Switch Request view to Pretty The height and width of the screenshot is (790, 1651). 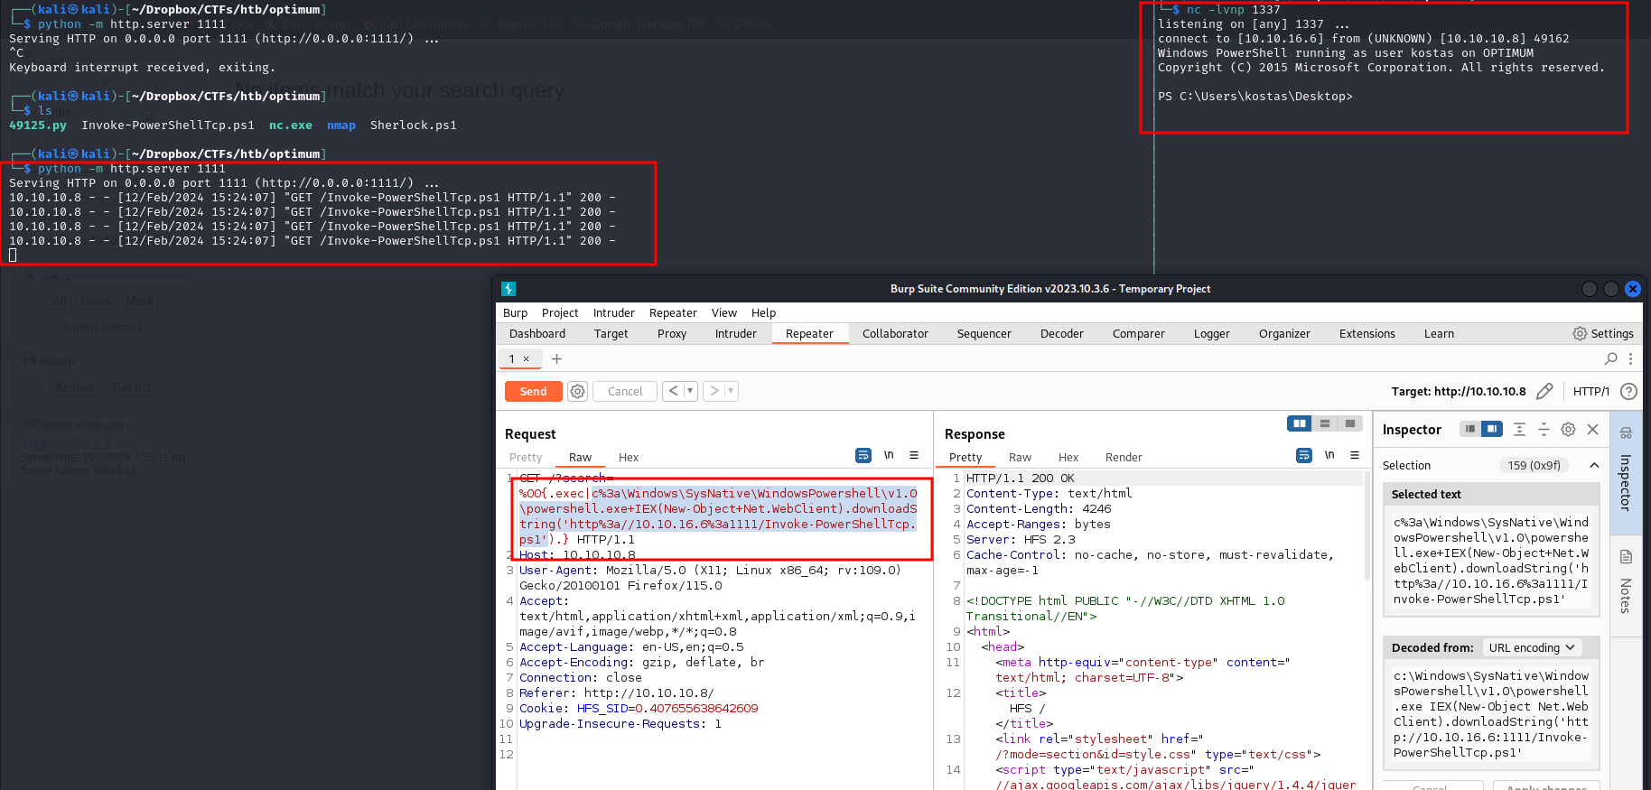[x=526, y=457]
